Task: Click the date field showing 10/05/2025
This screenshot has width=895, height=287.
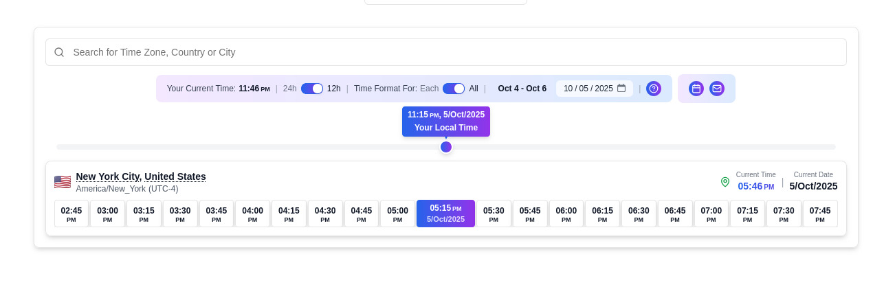Action: point(588,89)
